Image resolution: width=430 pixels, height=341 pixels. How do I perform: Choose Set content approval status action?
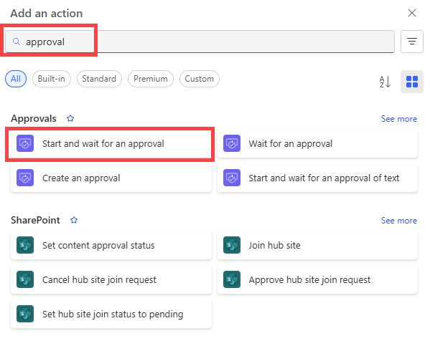click(x=111, y=245)
